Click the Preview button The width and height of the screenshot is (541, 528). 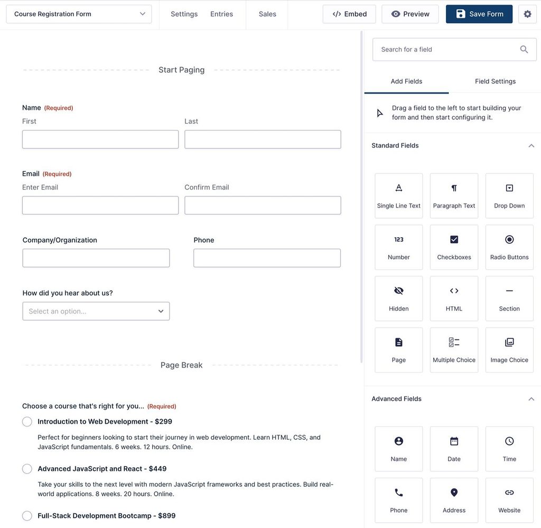tap(410, 14)
